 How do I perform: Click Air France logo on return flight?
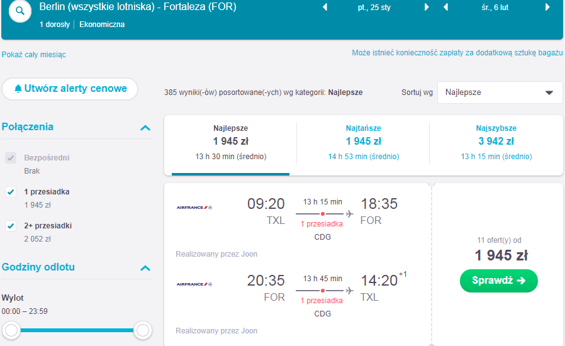click(x=194, y=284)
